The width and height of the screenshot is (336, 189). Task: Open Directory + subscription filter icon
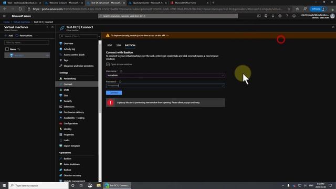click(x=266, y=16)
